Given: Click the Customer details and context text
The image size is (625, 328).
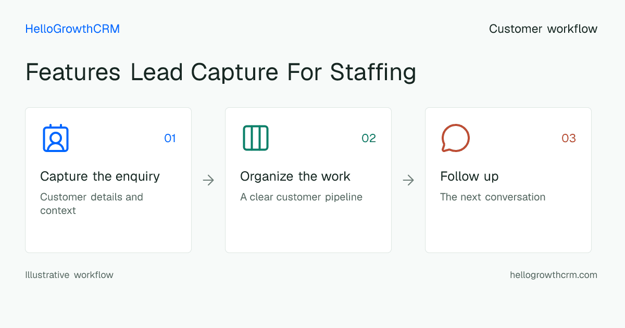Looking at the screenshot, I should point(92,204).
